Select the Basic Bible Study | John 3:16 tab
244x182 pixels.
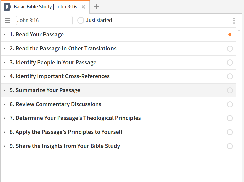(45, 7)
